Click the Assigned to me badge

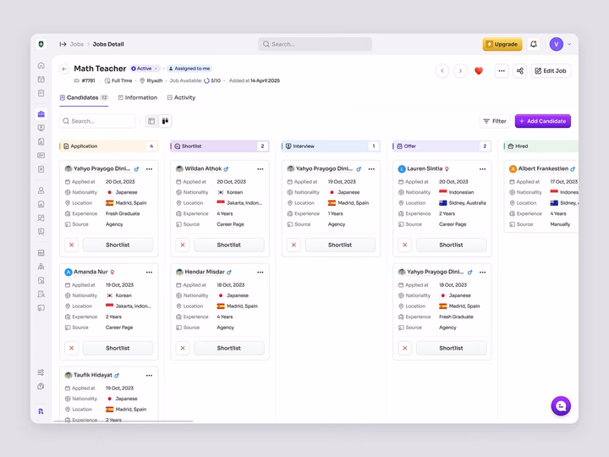coord(189,69)
